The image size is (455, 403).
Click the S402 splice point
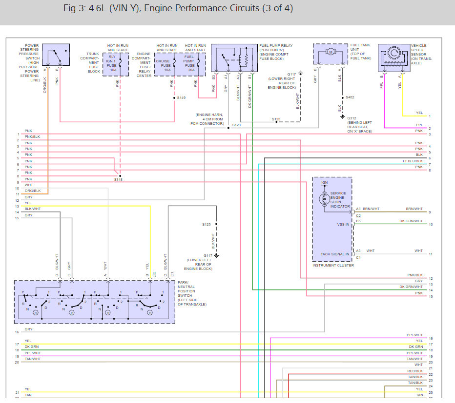(x=343, y=97)
